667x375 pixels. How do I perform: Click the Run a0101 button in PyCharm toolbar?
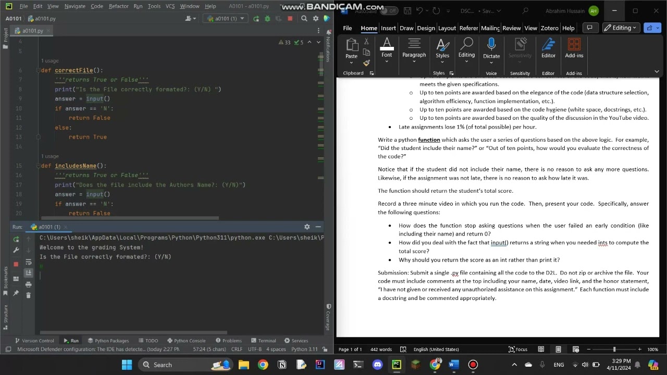[256, 19]
